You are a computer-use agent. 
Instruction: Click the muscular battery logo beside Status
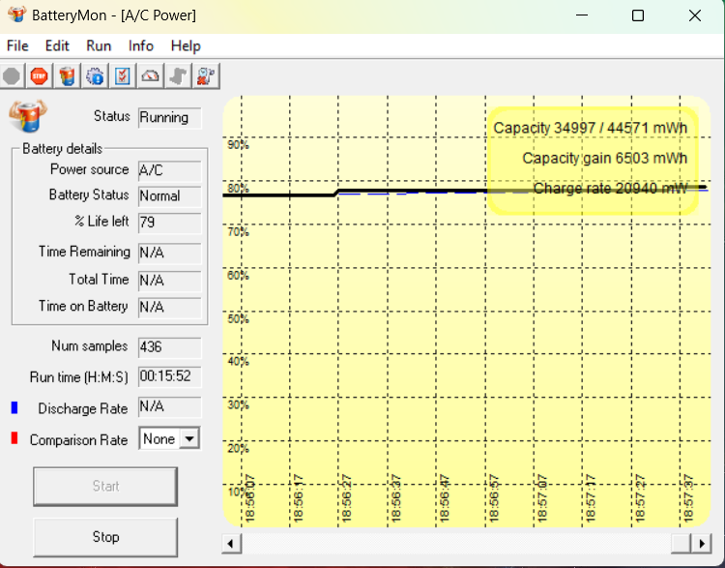click(28, 115)
